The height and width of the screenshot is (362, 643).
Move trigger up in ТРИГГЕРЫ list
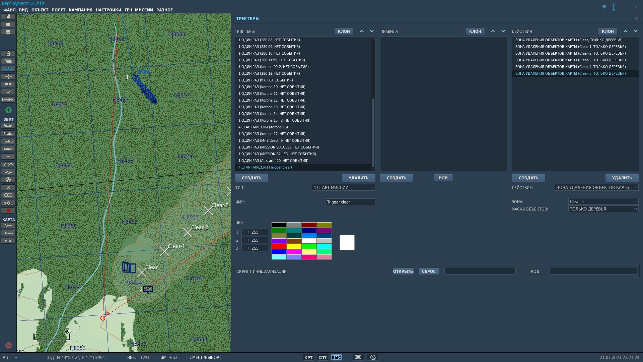(x=362, y=31)
